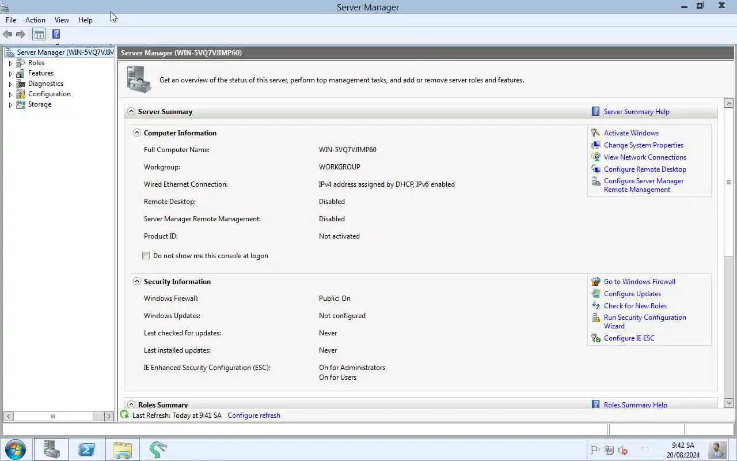Open File Explorer from the taskbar
Screen dimensions: 737x461
click(x=123, y=449)
